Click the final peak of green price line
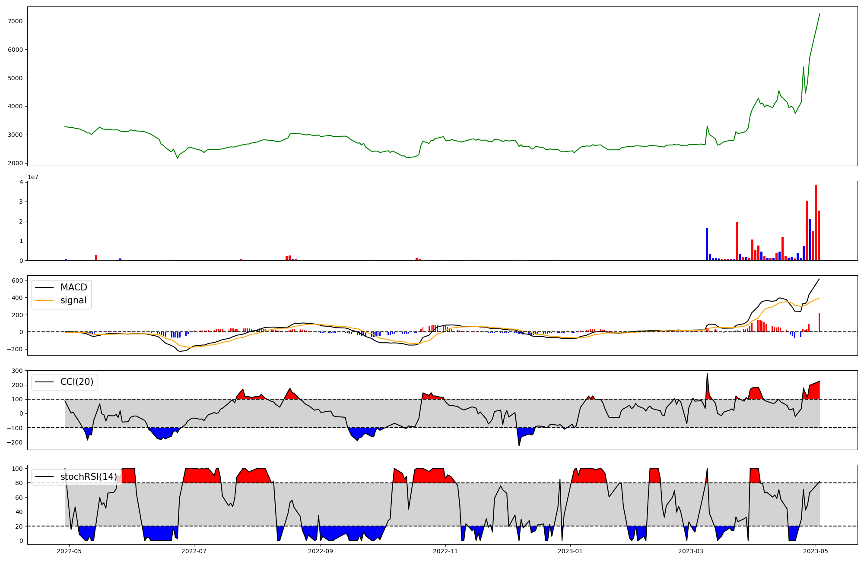The image size is (864, 561). pyautogui.click(x=820, y=14)
